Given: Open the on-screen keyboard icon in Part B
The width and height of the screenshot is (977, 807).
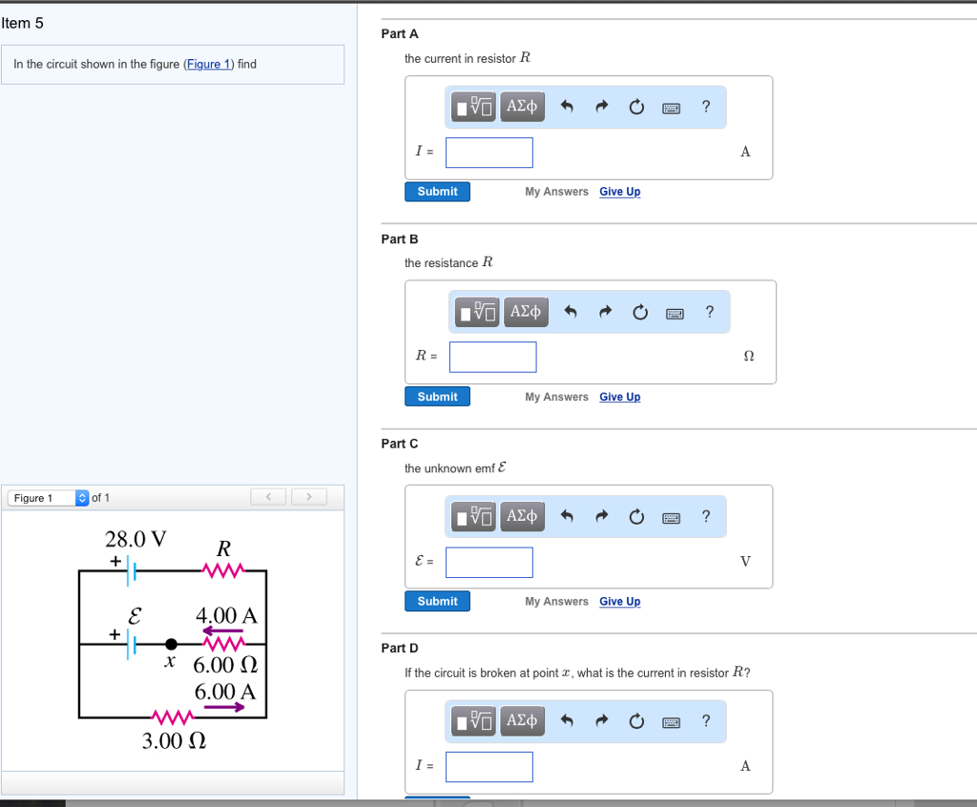Looking at the screenshot, I should pos(675,312).
